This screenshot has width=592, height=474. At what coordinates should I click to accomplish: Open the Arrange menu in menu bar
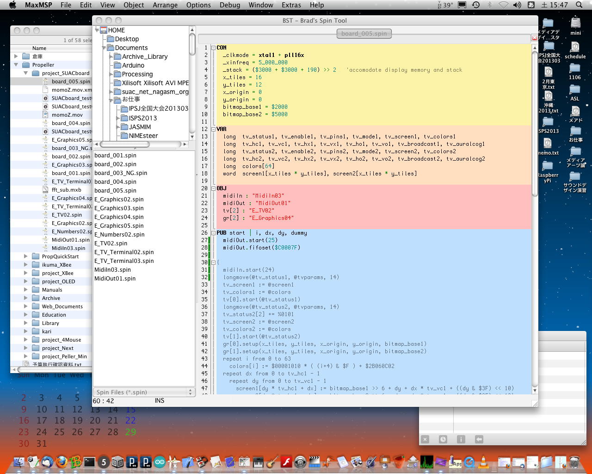(165, 5)
